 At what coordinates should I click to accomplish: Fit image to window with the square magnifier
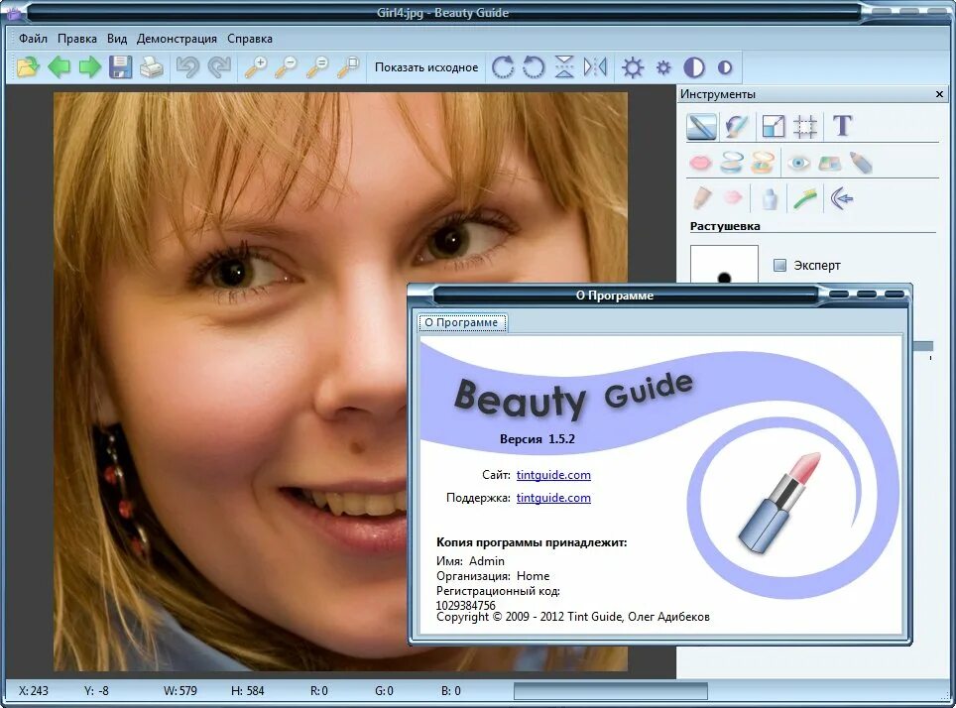349,67
